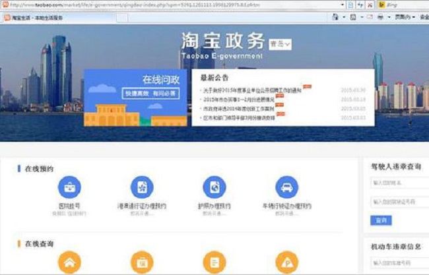Click the 车辆行驶证办理预约 label
Screen dimensions: 429x275
pyautogui.click(x=286, y=206)
